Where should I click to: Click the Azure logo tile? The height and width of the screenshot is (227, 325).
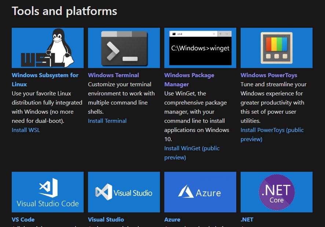[200, 192]
